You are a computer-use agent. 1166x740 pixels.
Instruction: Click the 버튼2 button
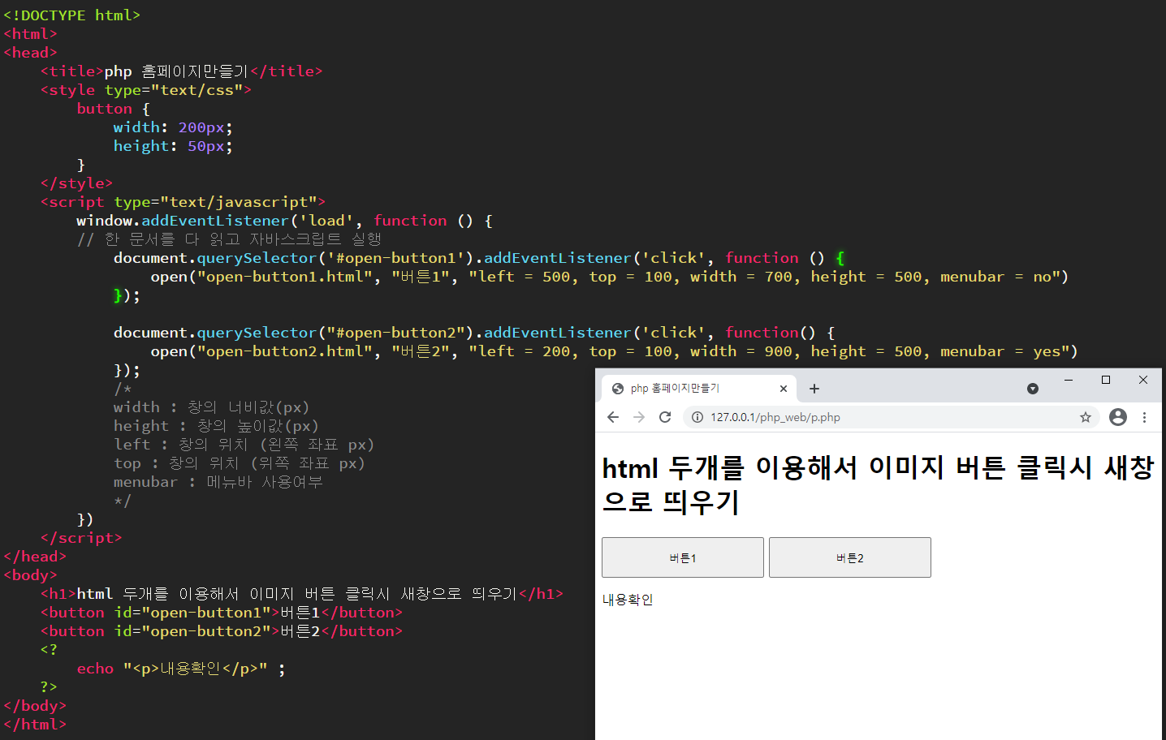coord(850,557)
